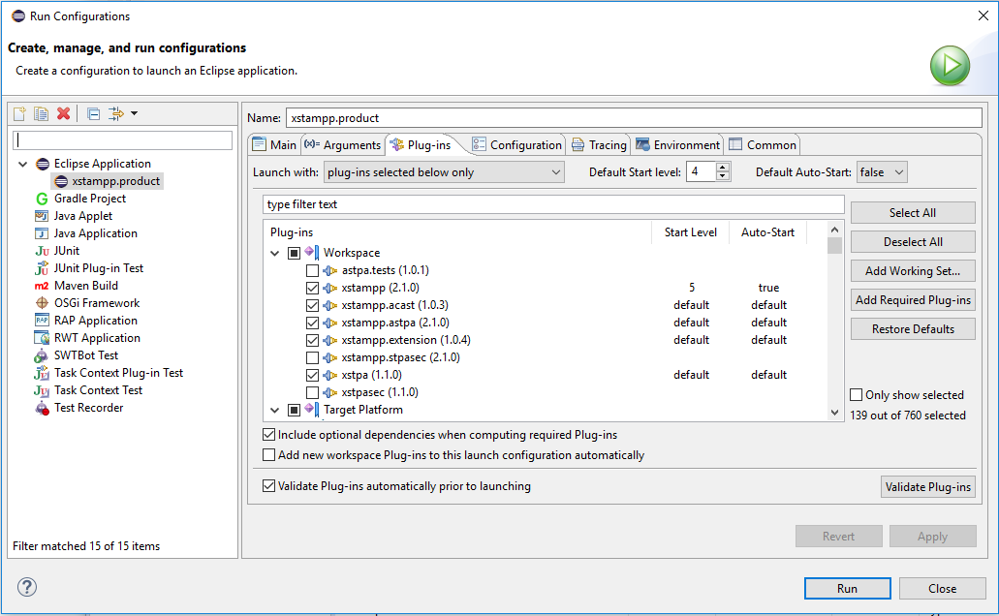
Task: Collapse the Eclipse Application tree node
Action: [23, 164]
